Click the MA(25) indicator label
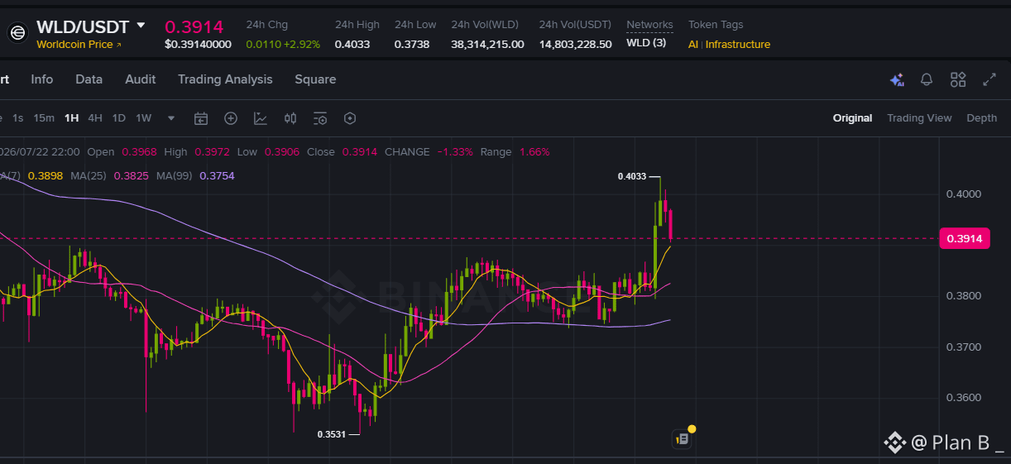The height and width of the screenshot is (464, 1011). pos(88,175)
